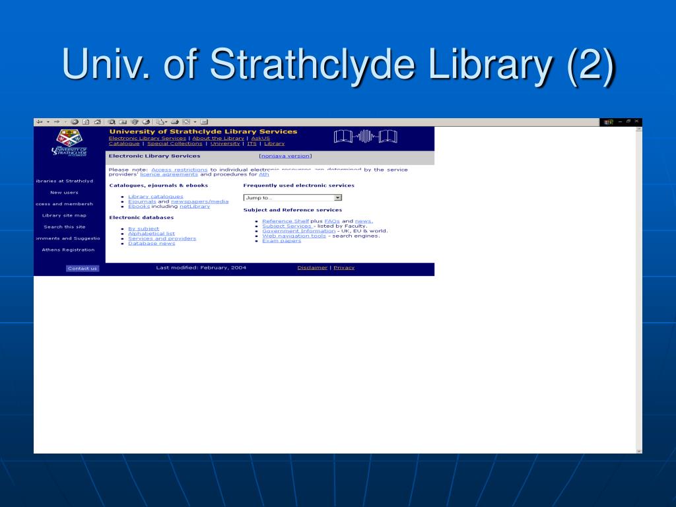Click the vertical scrollbar down arrow
The image size is (676, 507).
pos(639,451)
